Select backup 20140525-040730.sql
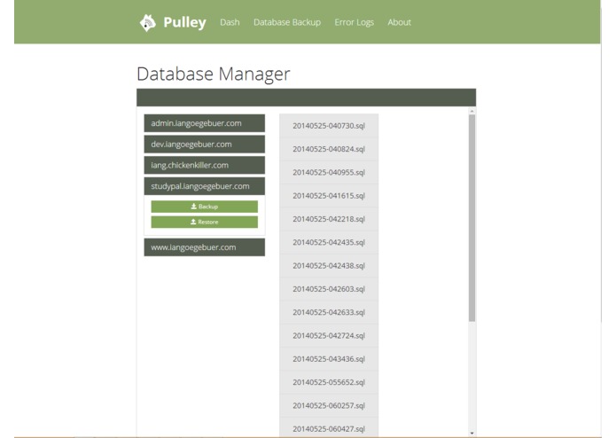This screenshot has width=616, height=438. (x=329, y=126)
